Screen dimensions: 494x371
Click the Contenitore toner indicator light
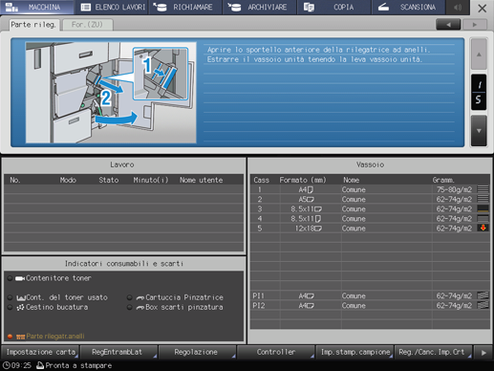(x=10, y=278)
